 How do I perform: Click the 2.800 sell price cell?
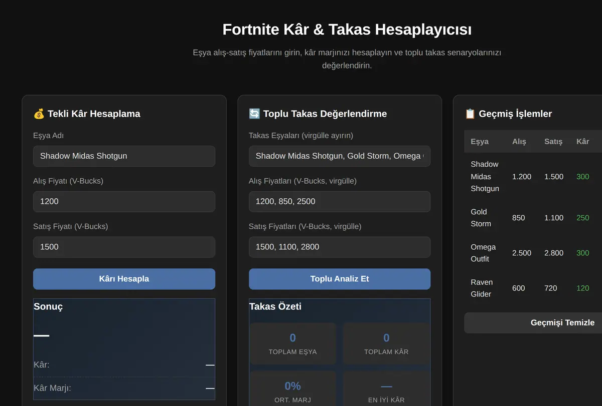(x=554, y=253)
